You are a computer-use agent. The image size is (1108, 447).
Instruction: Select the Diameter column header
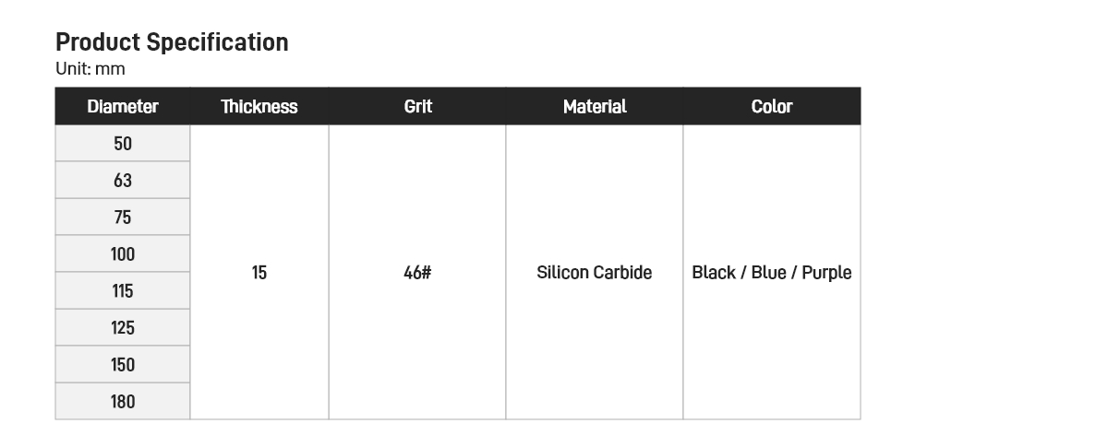[123, 107]
